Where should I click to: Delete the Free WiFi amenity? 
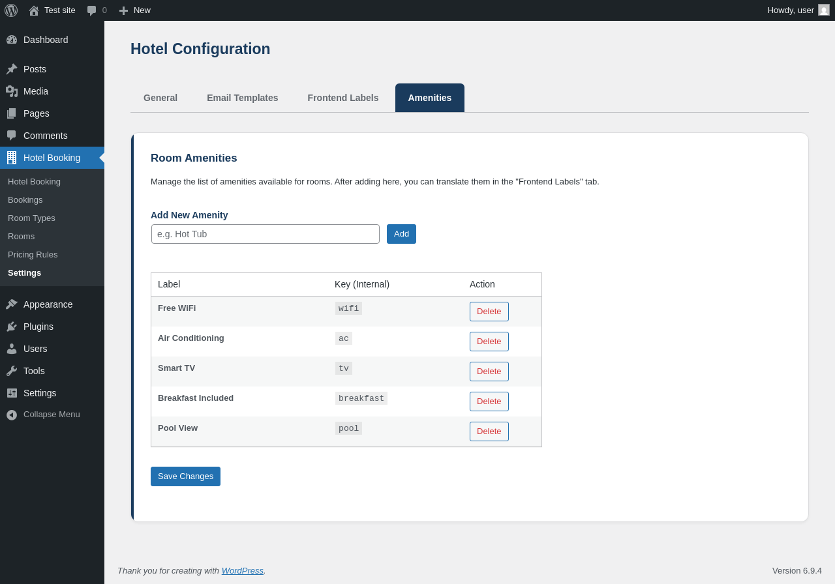point(489,312)
